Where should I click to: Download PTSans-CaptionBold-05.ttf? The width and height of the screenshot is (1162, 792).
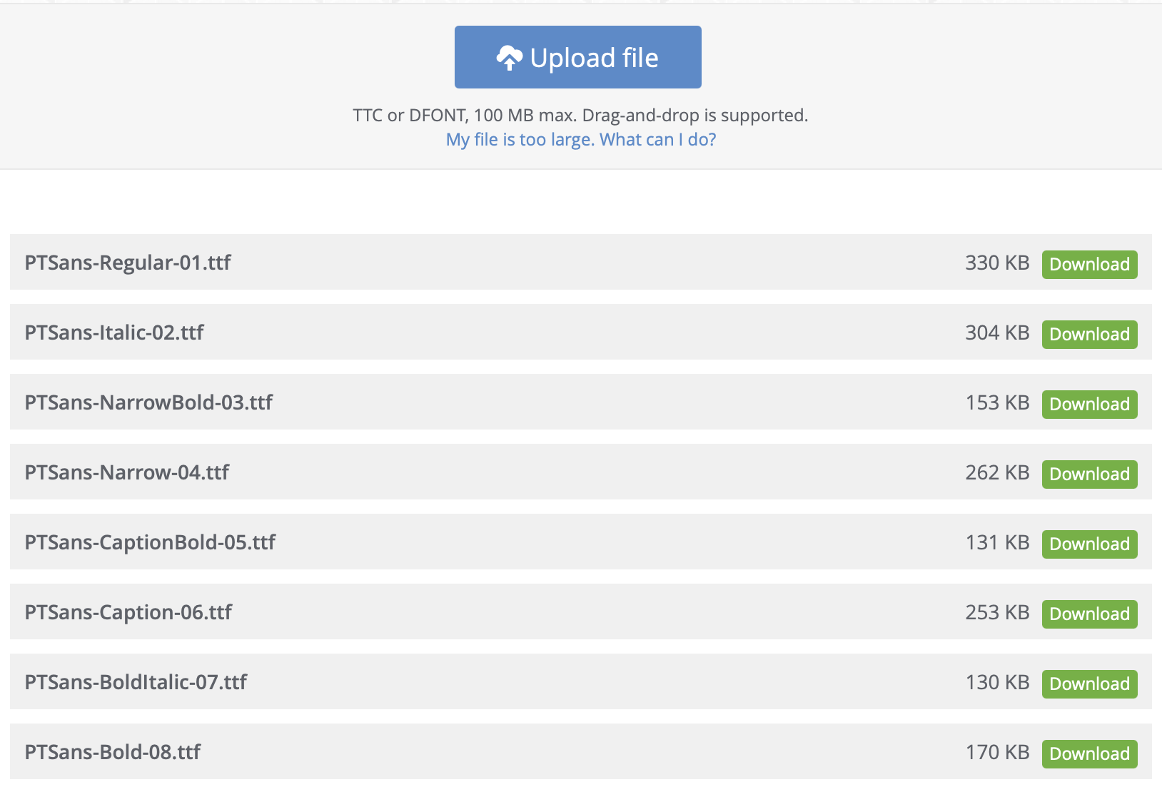[1089, 544]
